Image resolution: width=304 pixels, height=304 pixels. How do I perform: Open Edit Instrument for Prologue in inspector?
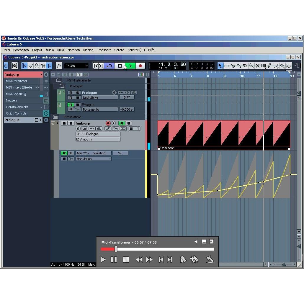pos(46,120)
